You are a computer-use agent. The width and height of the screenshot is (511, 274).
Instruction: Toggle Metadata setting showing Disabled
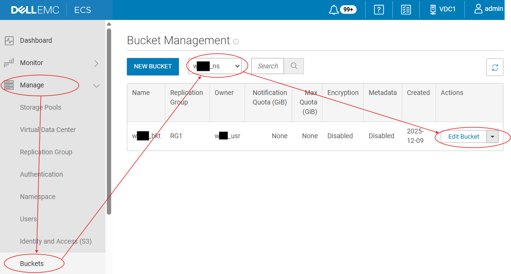point(381,136)
